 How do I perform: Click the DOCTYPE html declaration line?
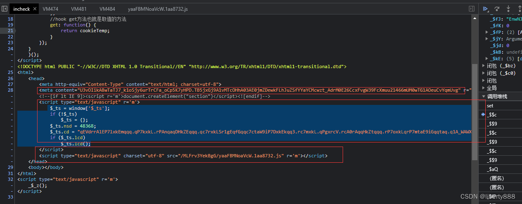point(182,66)
